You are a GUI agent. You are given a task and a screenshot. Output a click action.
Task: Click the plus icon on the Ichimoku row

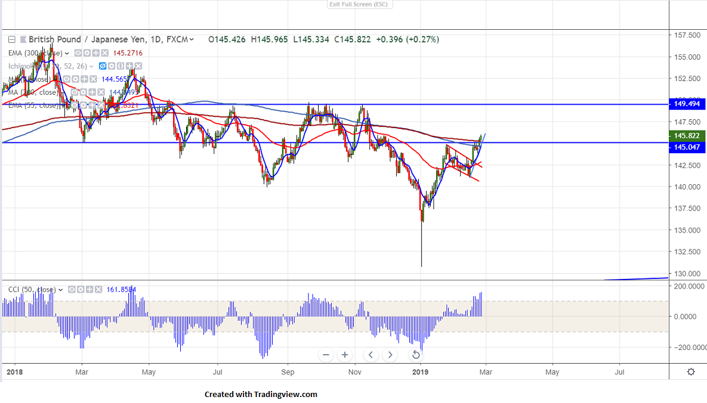coord(129,66)
